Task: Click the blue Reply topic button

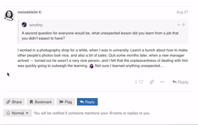Action: pyautogui.click(x=87, y=102)
